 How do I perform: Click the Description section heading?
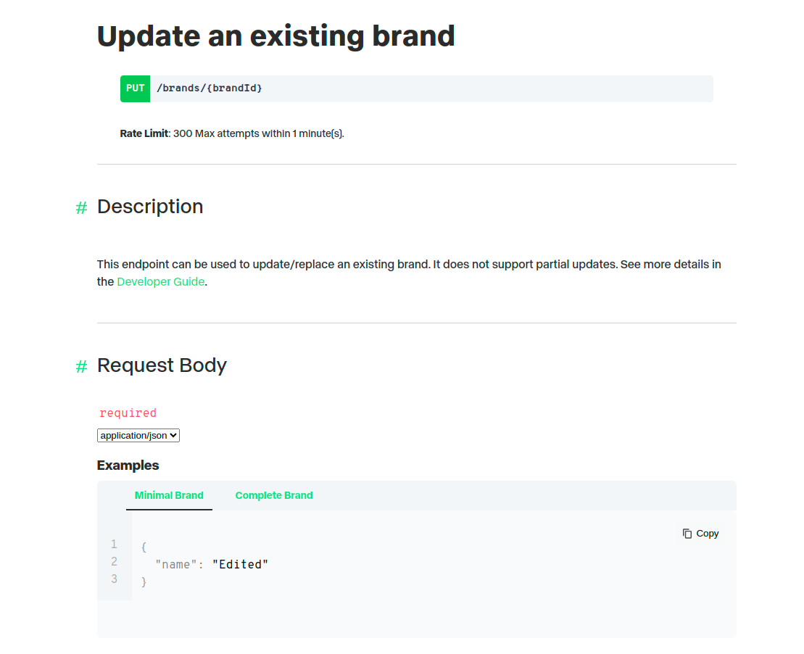[x=150, y=207]
